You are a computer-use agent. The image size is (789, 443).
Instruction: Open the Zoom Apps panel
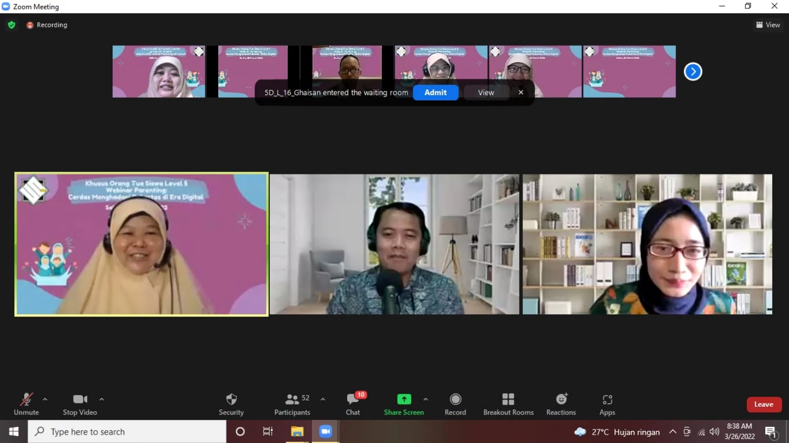[x=607, y=404]
